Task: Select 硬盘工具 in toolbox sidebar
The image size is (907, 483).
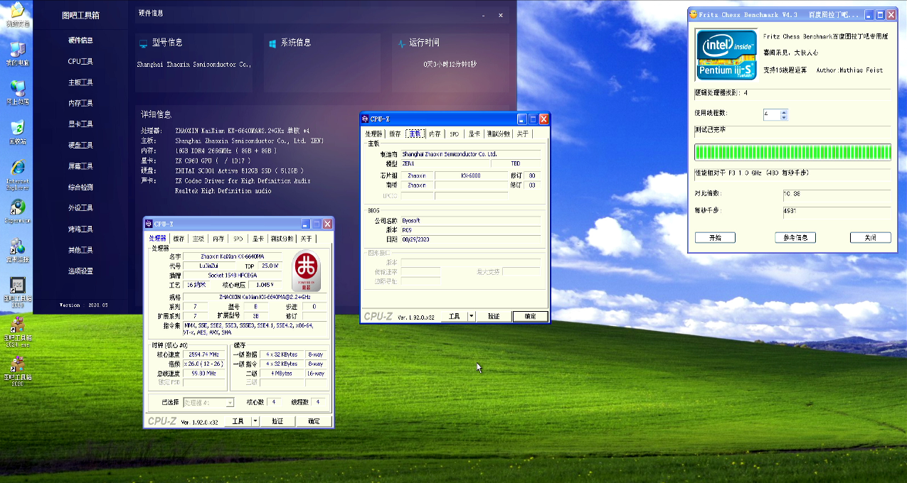Action: coord(80,146)
